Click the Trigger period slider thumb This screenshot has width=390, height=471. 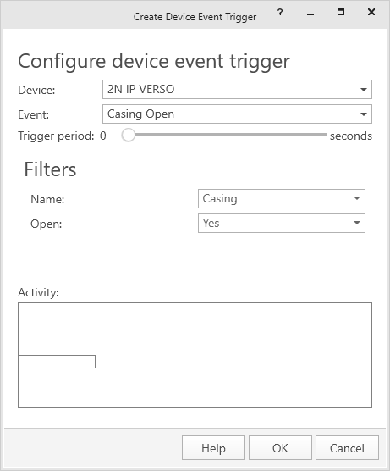pos(128,136)
